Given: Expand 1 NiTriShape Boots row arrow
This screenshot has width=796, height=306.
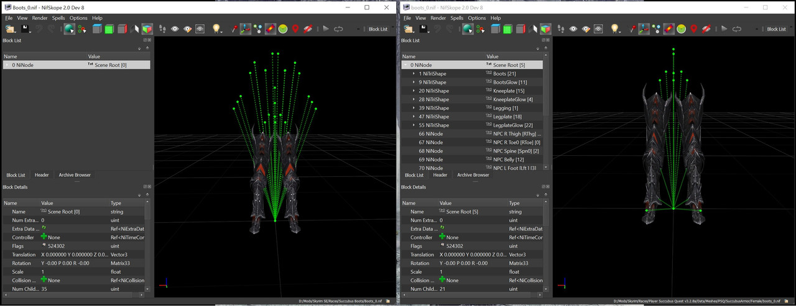Looking at the screenshot, I should pyautogui.click(x=414, y=73).
